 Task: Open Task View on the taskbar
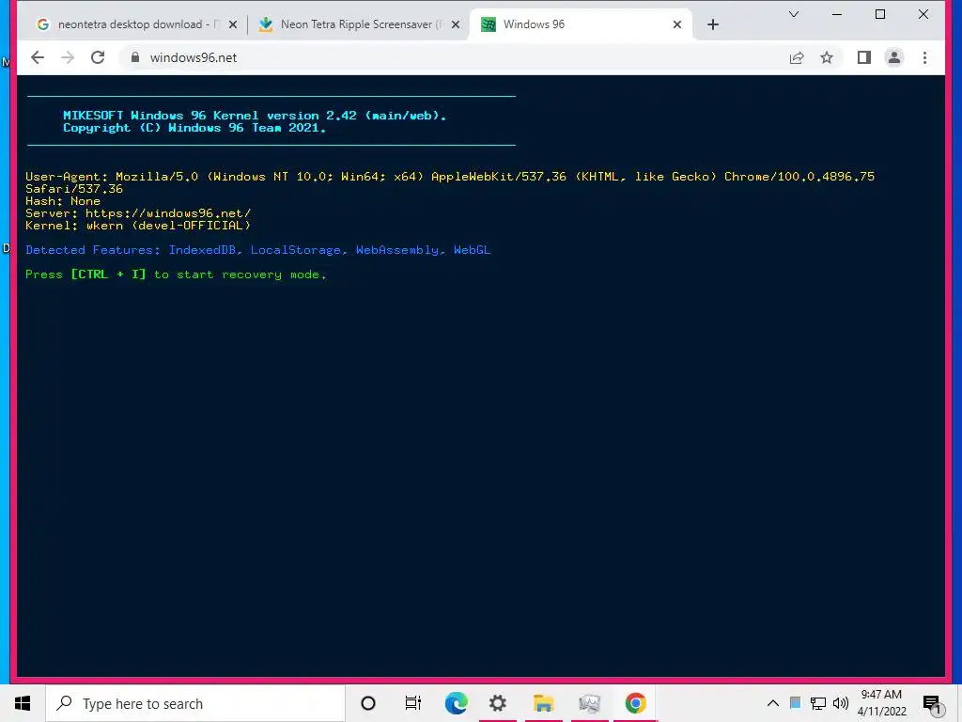[413, 703]
